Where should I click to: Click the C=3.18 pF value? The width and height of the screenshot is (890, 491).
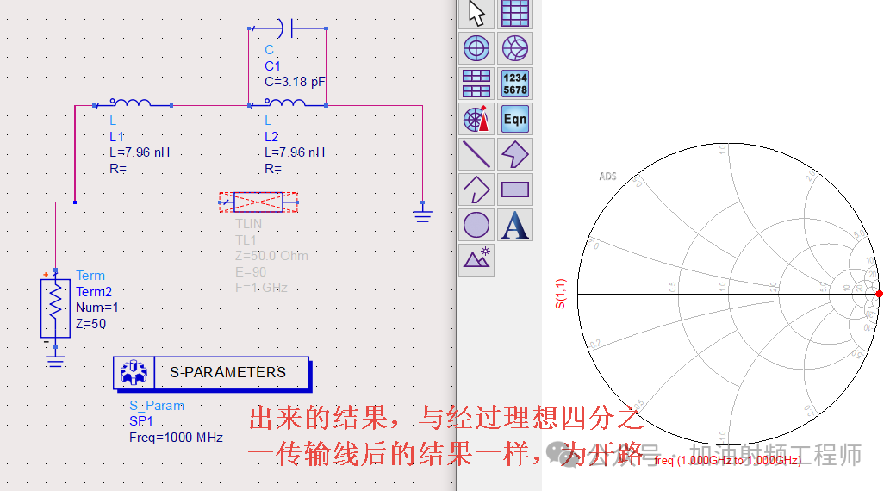pyautogui.click(x=295, y=82)
